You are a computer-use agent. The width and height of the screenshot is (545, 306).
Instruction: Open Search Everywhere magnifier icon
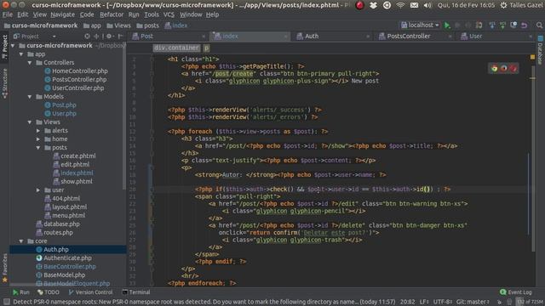(x=539, y=25)
